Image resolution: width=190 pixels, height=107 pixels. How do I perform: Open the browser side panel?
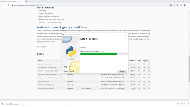tap(181, 5)
